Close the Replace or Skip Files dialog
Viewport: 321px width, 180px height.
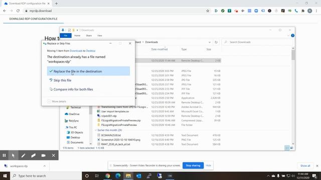[130, 43]
